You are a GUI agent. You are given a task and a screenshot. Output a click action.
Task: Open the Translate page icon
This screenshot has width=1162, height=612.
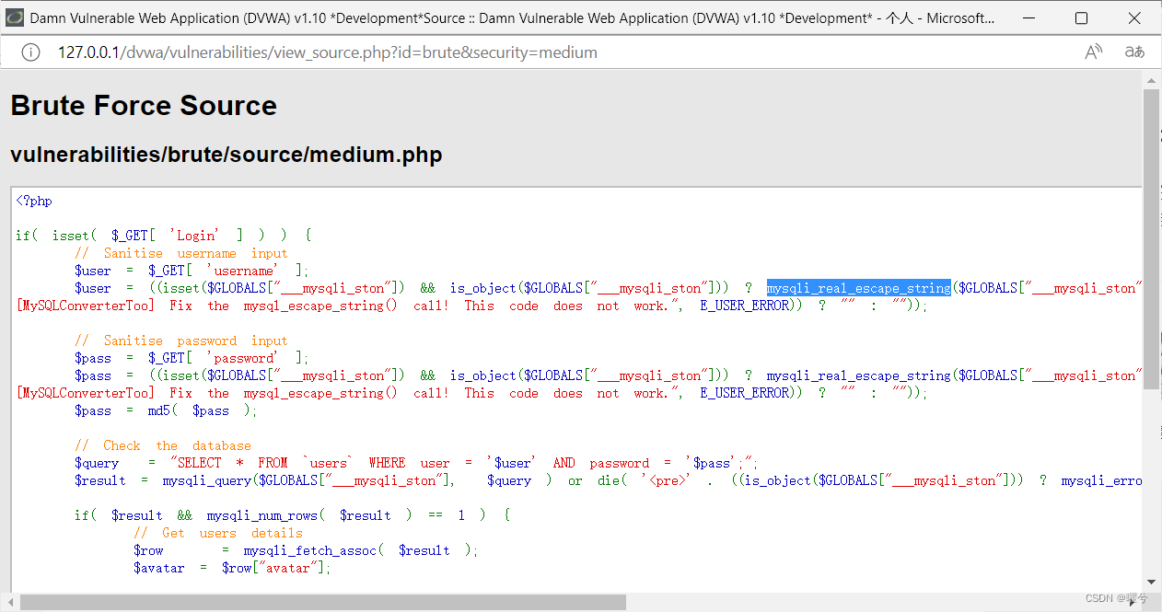[1134, 52]
